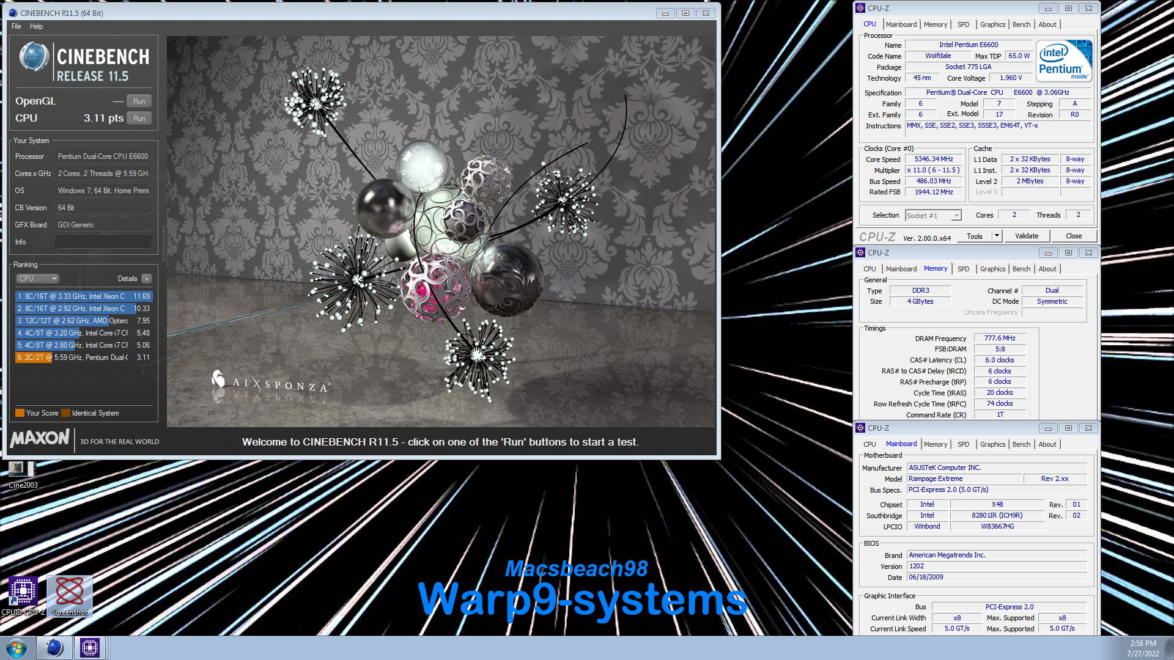Open the File menu in Cinebench

tap(17, 26)
